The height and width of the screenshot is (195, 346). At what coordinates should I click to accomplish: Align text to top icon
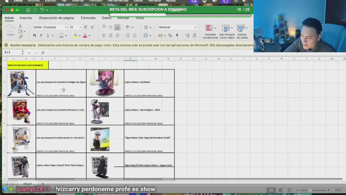(104, 27)
